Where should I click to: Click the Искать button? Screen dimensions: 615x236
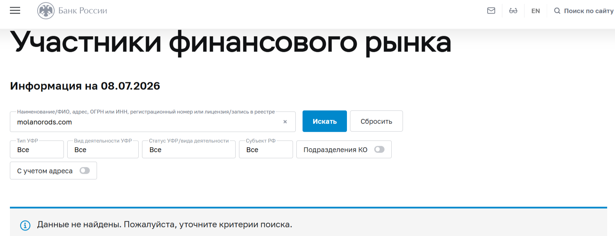[325, 121]
